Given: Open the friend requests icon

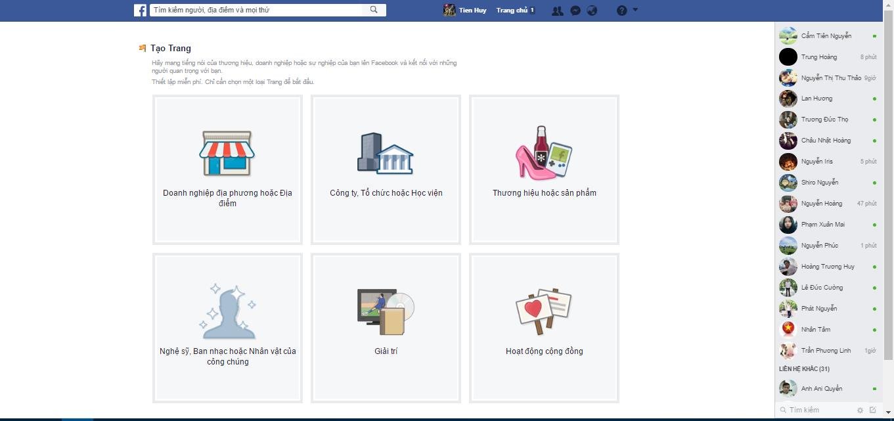Looking at the screenshot, I should point(557,11).
